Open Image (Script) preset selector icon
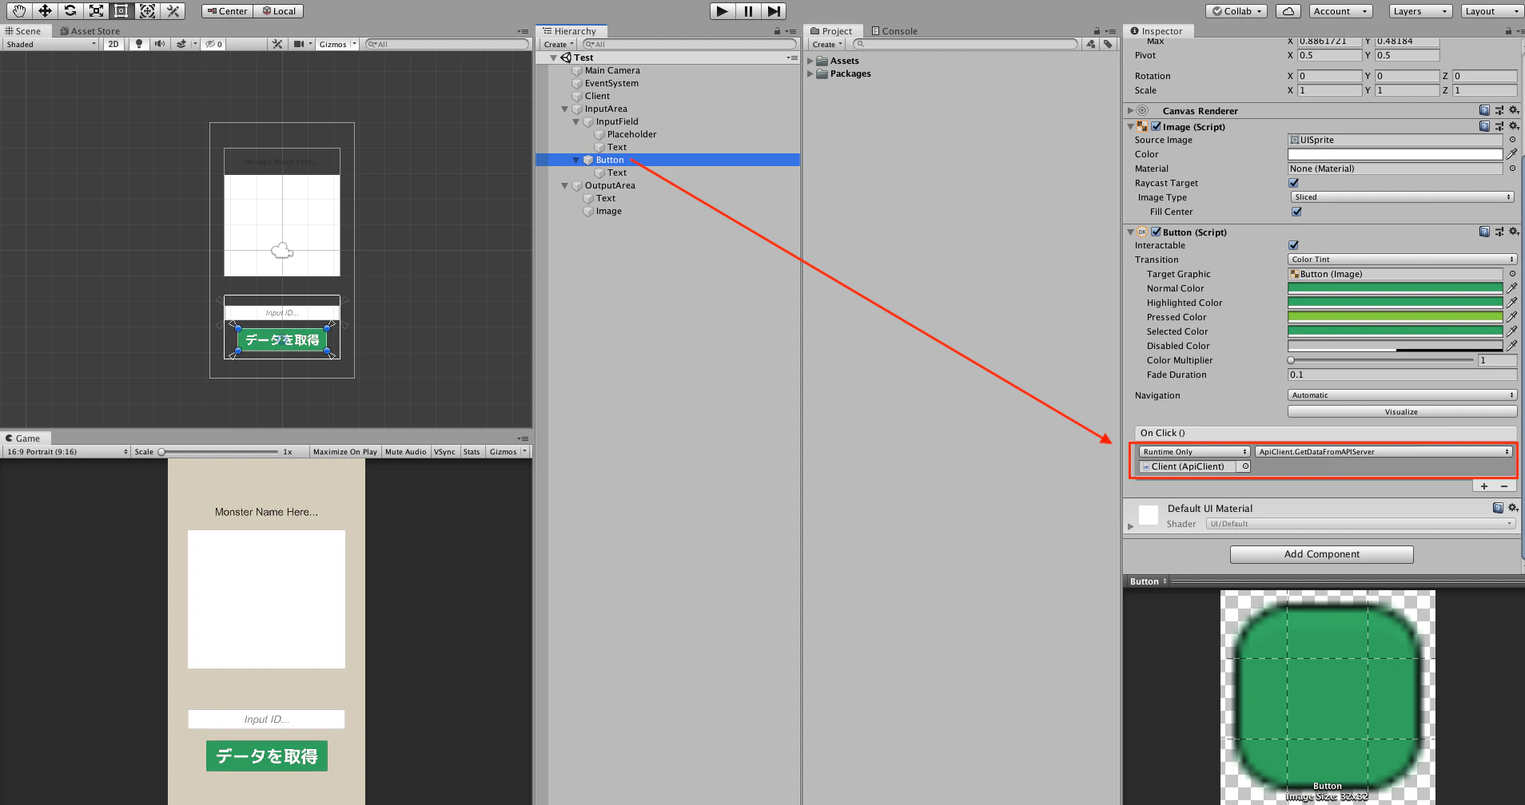This screenshot has width=1525, height=805. pos(1499,126)
